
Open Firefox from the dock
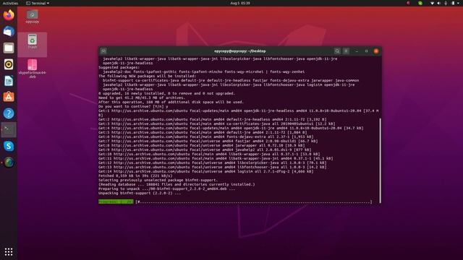coord(9,14)
